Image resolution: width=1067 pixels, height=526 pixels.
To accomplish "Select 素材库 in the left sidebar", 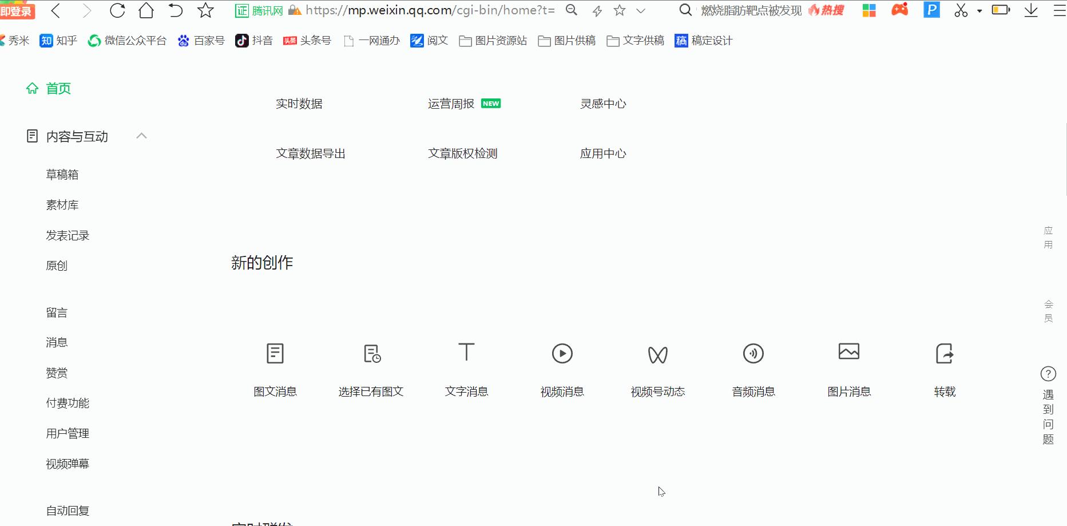I will [62, 204].
